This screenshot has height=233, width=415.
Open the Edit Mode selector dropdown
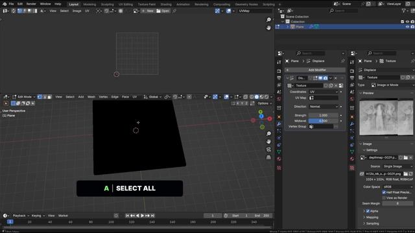click(24, 96)
